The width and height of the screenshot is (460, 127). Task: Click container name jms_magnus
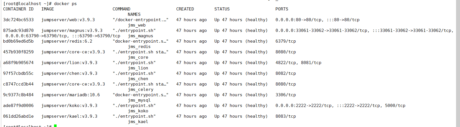(140, 36)
